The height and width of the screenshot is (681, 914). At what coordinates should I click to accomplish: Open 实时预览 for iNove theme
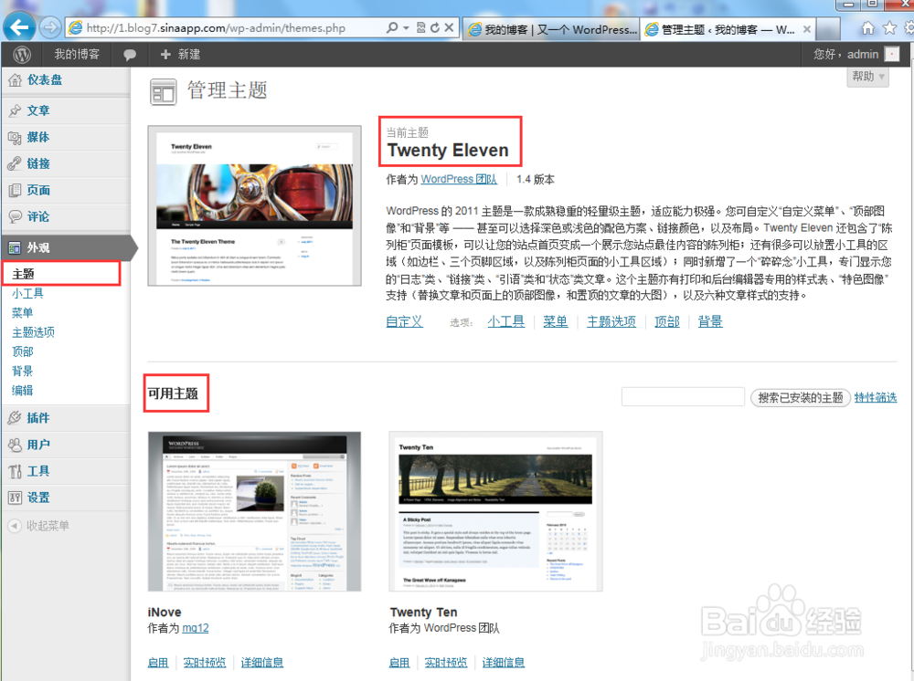(x=205, y=663)
